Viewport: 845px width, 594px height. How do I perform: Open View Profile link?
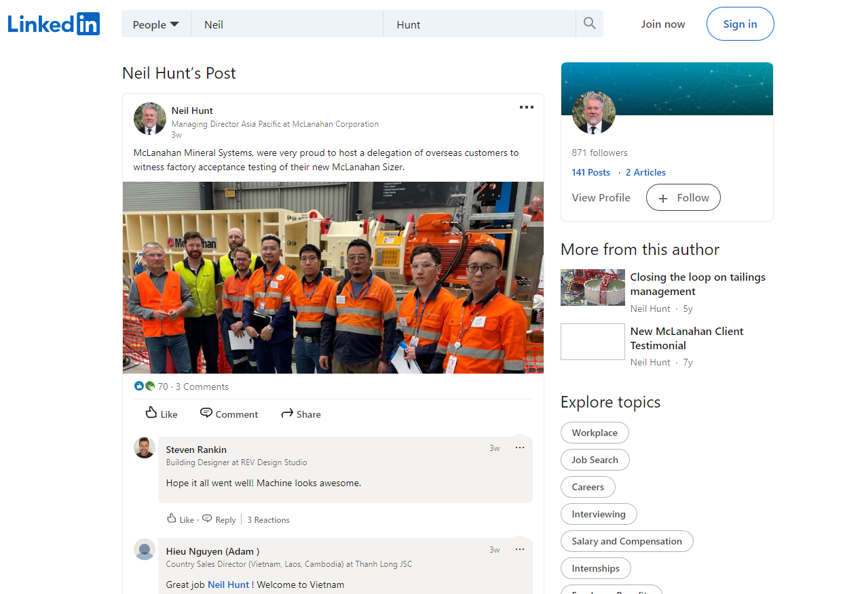601,197
